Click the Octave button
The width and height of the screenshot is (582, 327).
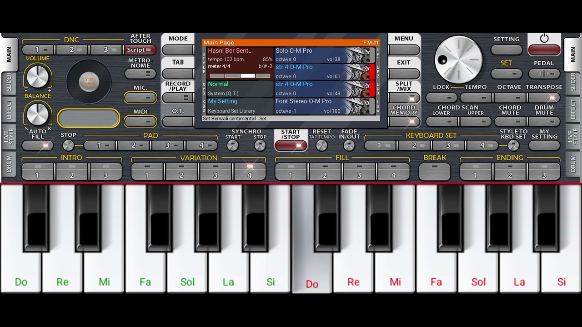point(510,97)
